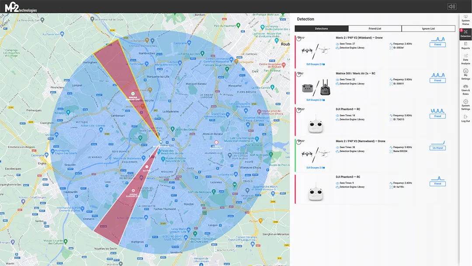Click 'Seen Times: 14' text
Screen dimensions: 472x266
pyautogui.click(x=347, y=115)
